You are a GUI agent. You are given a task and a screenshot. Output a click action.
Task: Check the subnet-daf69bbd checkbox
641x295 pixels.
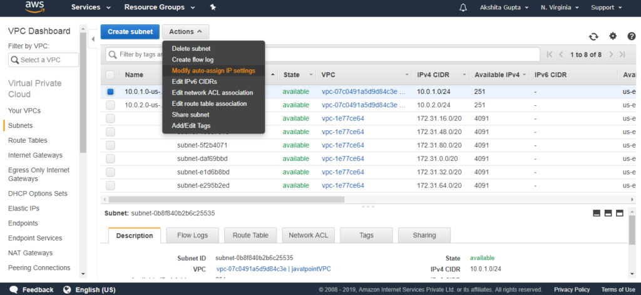pos(110,158)
